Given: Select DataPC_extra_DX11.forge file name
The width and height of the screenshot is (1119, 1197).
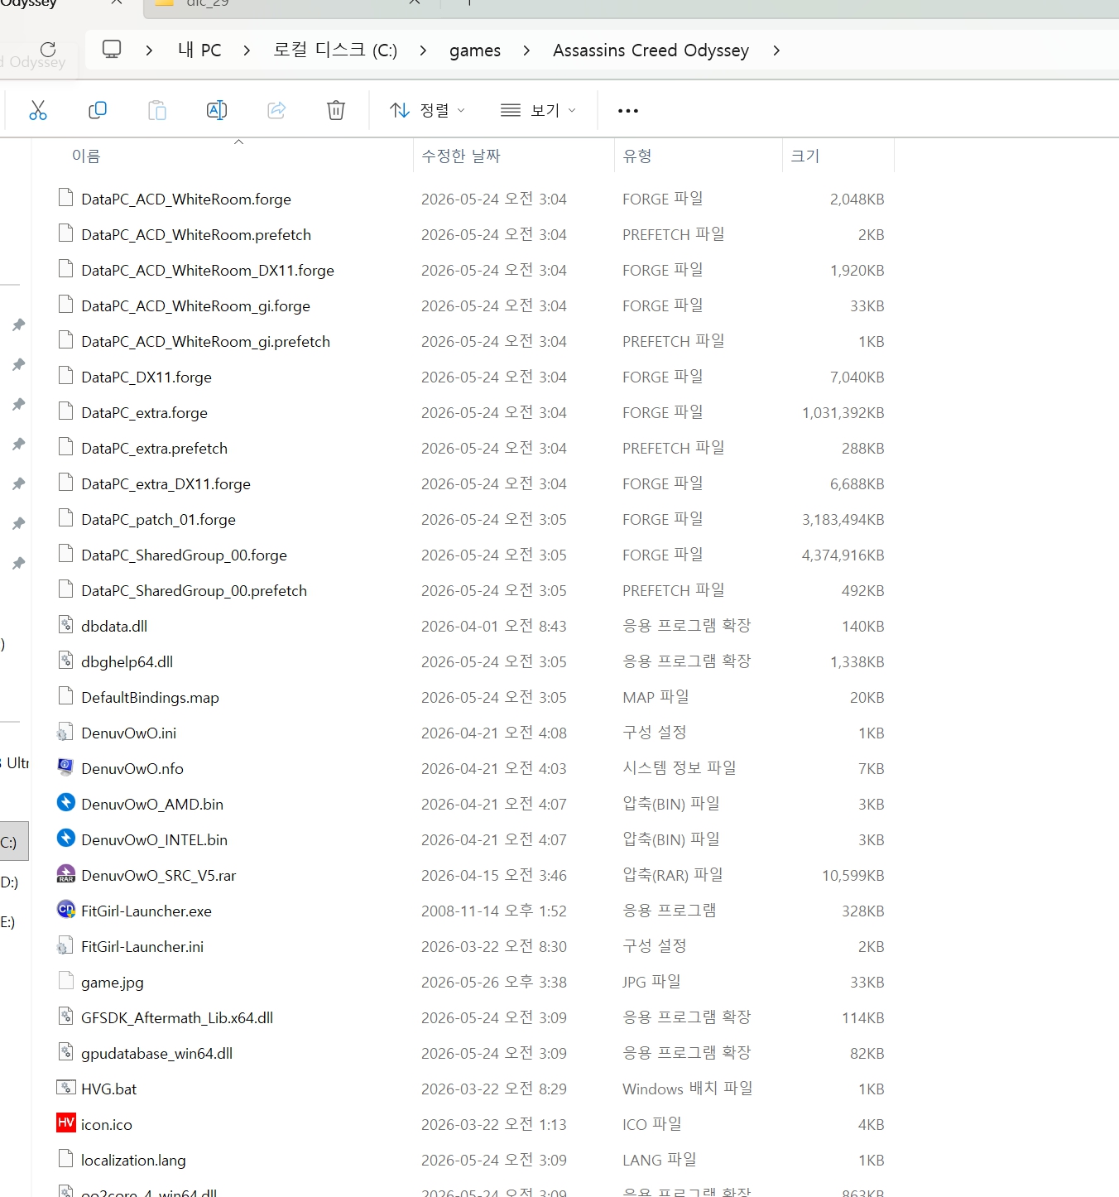Looking at the screenshot, I should tap(166, 483).
